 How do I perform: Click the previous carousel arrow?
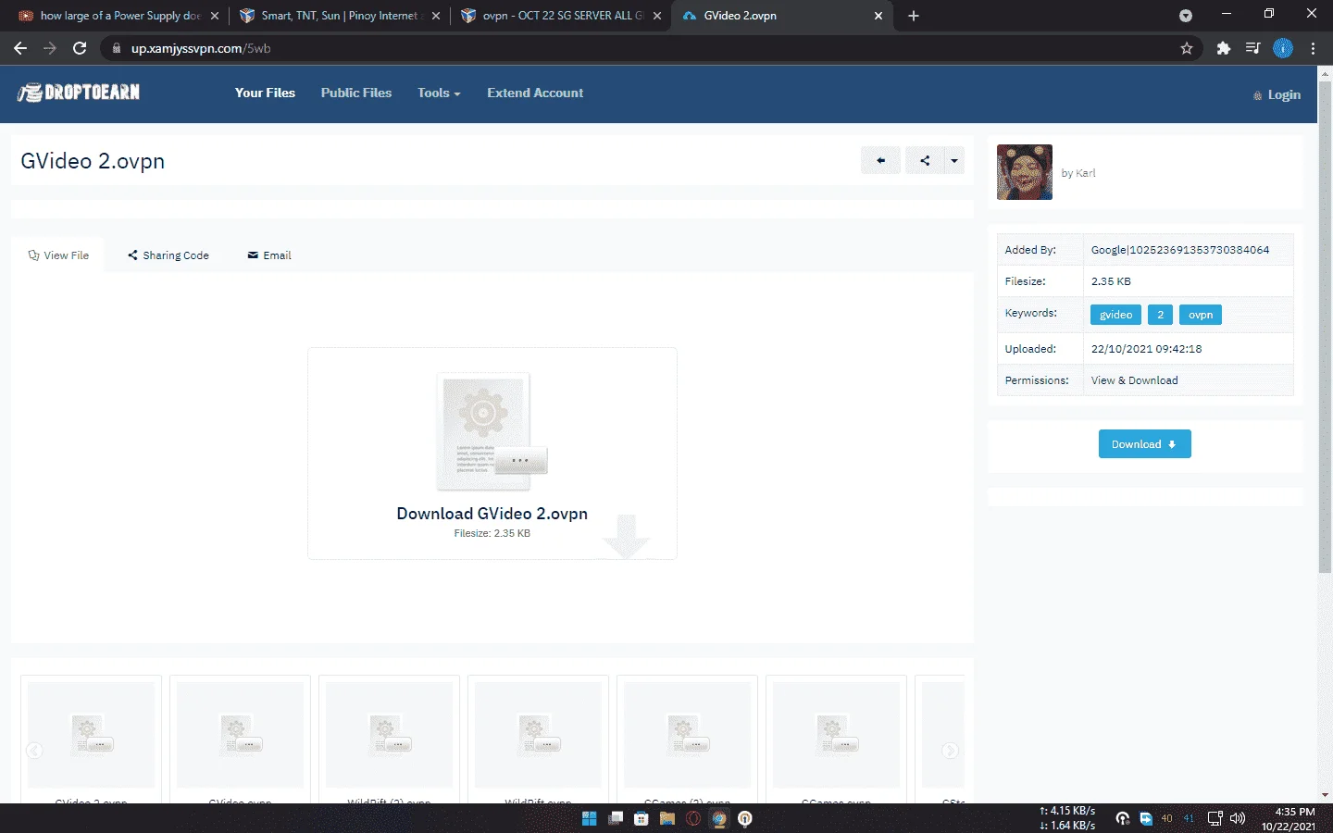click(34, 751)
